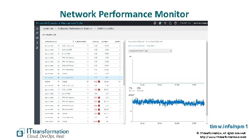Sort by the ALERTS column header
This screenshot has height=140, width=249.
118,41
